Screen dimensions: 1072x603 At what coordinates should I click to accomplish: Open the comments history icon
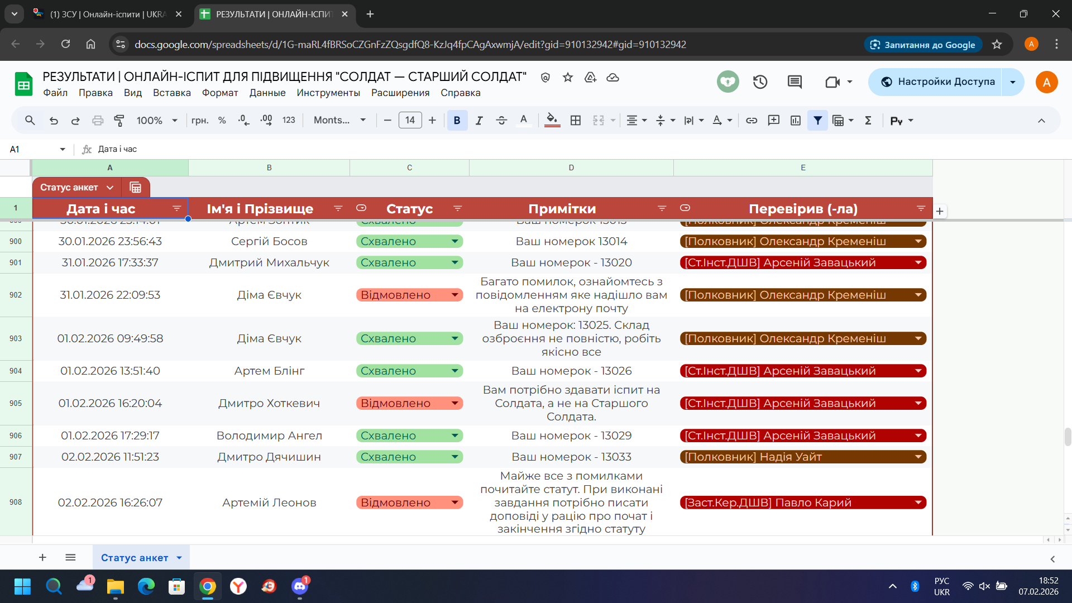[x=795, y=82]
